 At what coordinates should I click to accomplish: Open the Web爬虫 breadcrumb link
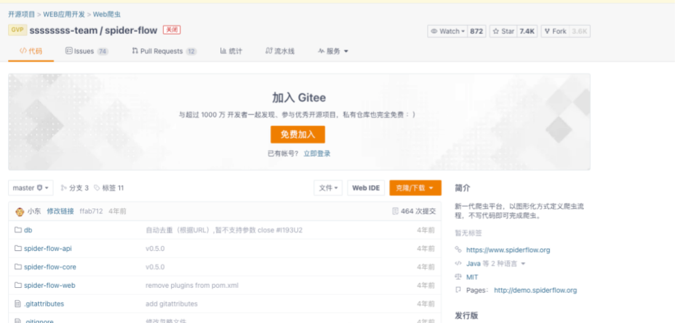point(107,15)
